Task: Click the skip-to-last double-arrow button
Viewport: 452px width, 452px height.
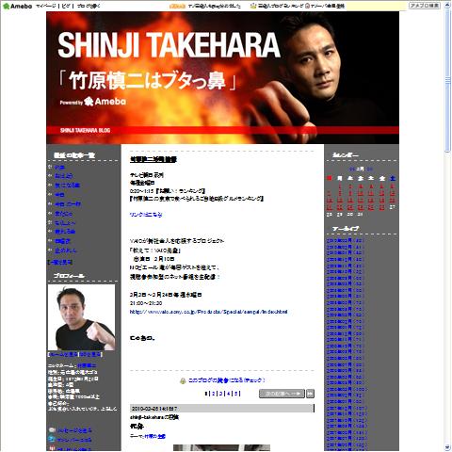Action: click(x=310, y=394)
